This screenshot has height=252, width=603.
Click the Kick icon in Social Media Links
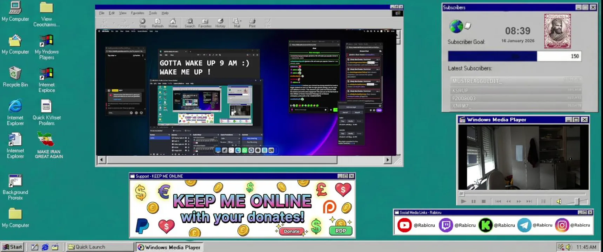click(485, 225)
